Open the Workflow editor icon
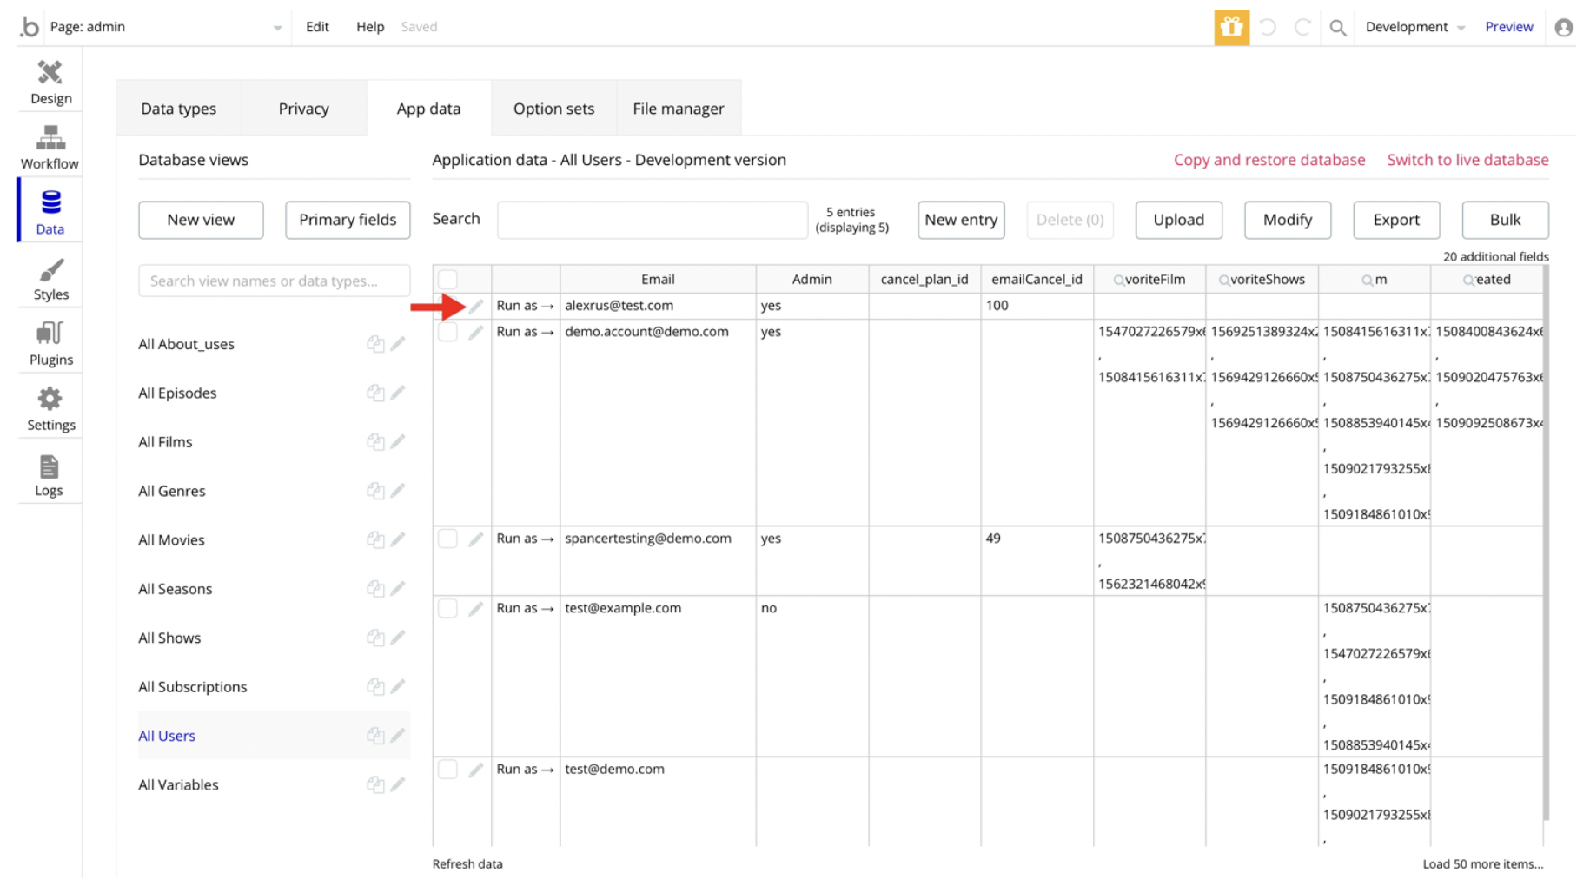This screenshot has height=886, width=1590. point(50,147)
